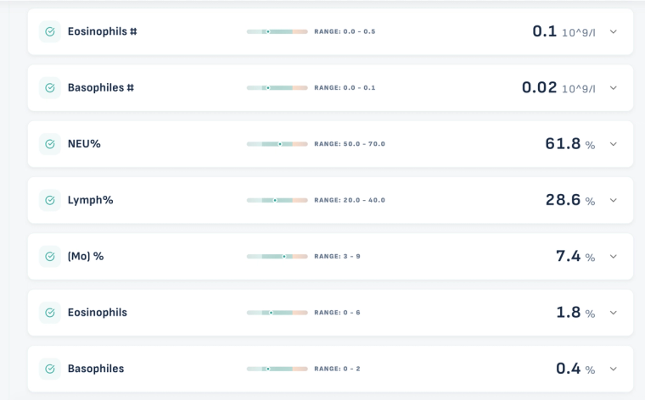Image resolution: width=645 pixels, height=400 pixels.
Task: Click the NEU% row label
Action: [x=84, y=144]
